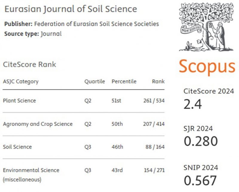Click the Quartile column header
239x192 pixels.
95,81
